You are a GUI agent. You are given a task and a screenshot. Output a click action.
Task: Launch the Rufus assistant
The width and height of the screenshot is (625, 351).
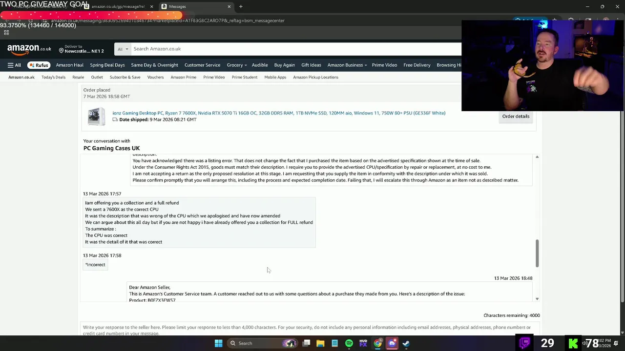tap(39, 65)
